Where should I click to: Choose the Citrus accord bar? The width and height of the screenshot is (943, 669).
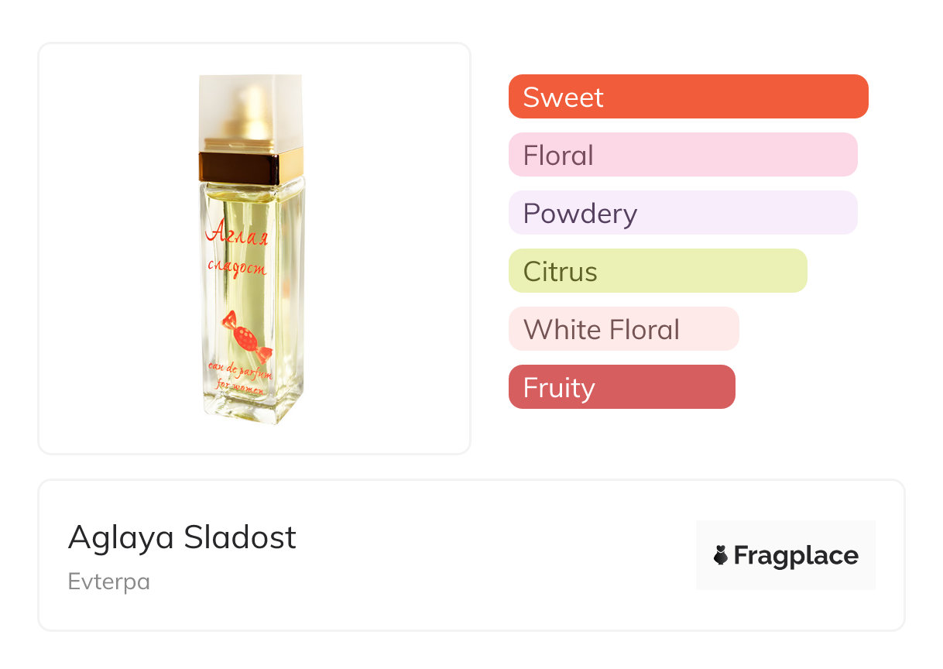click(657, 271)
